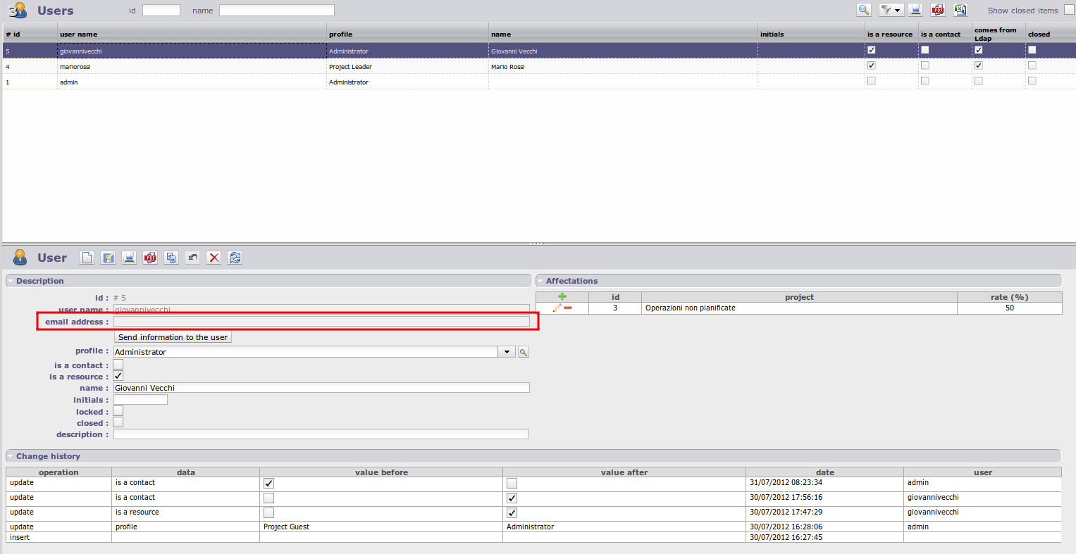Create a new user with the blank page icon

(x=87, y=258)
